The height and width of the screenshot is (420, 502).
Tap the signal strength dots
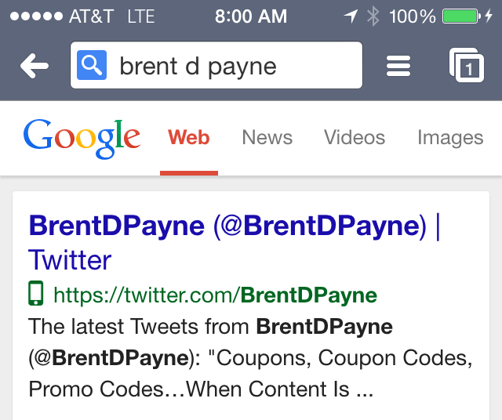(x=33, y=16)
